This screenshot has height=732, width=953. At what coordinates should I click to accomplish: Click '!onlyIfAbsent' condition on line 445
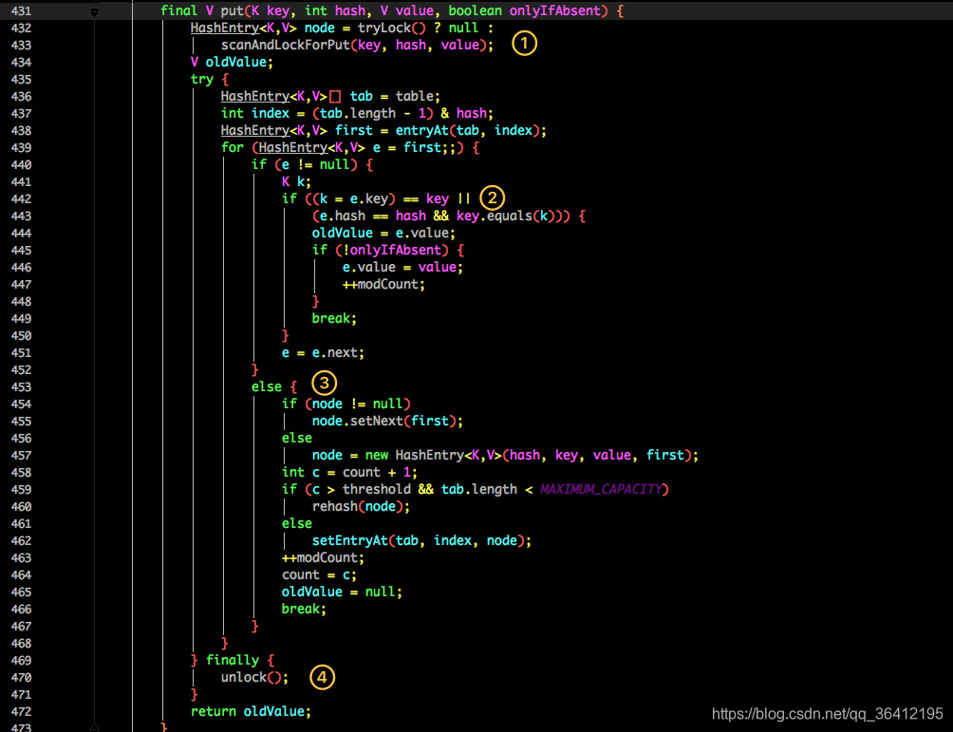click(391, 250)
